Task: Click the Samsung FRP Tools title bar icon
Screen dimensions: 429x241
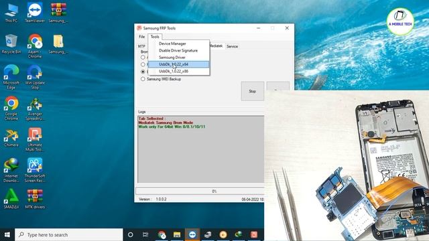Action: click(x=139, y=28)
